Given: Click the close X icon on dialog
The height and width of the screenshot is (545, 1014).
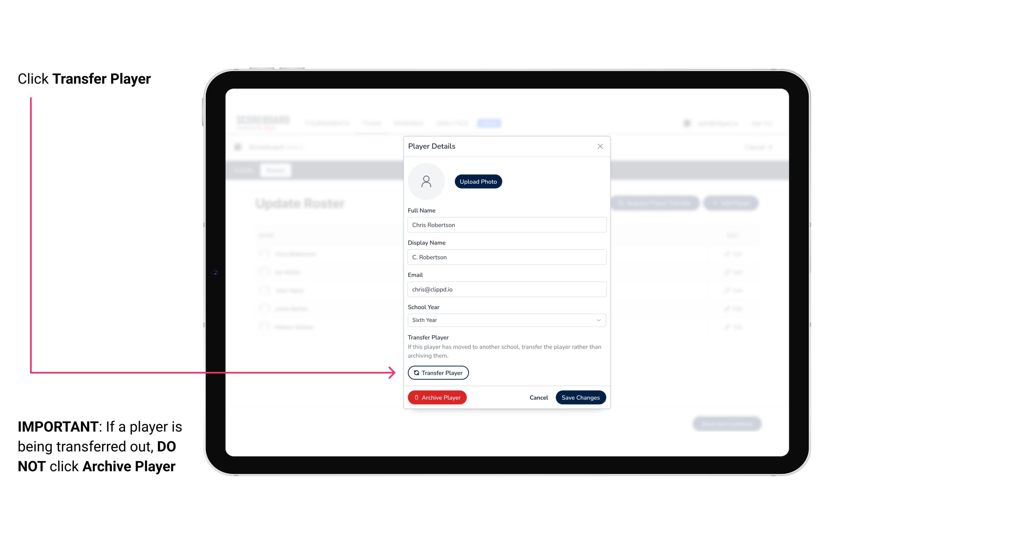Looking at the screenshot, I should pos(600,146).
